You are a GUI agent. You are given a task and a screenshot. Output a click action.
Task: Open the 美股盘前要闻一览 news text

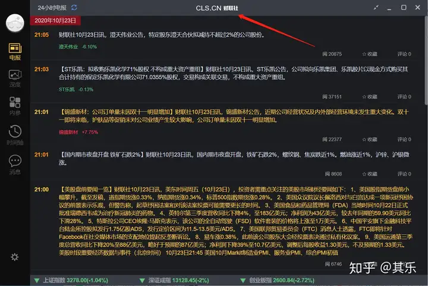[x=236, y=221]
